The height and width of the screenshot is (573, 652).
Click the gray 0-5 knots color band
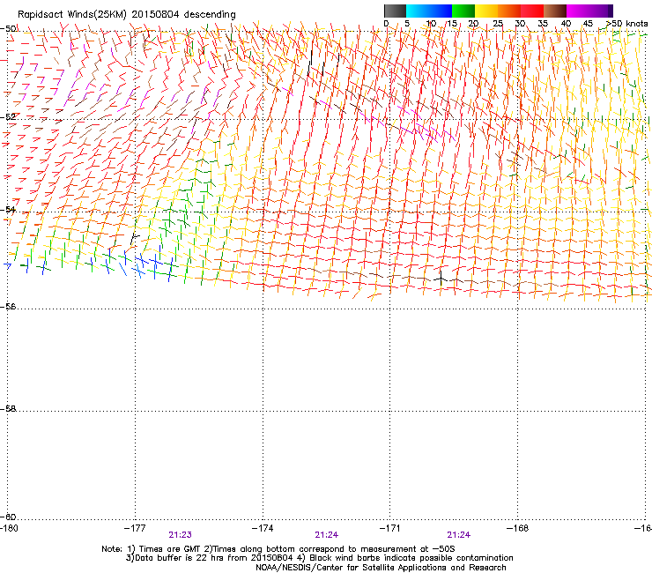(395, 11)
